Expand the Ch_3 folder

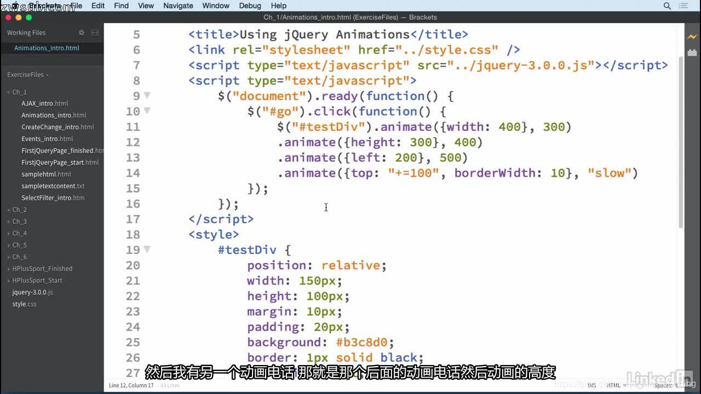pyautogui.click(x=9, y=222)
